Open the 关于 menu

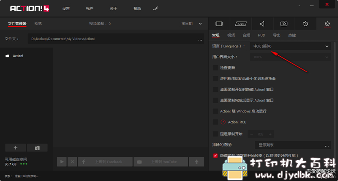pyautogui.click(x=113, y=8)
